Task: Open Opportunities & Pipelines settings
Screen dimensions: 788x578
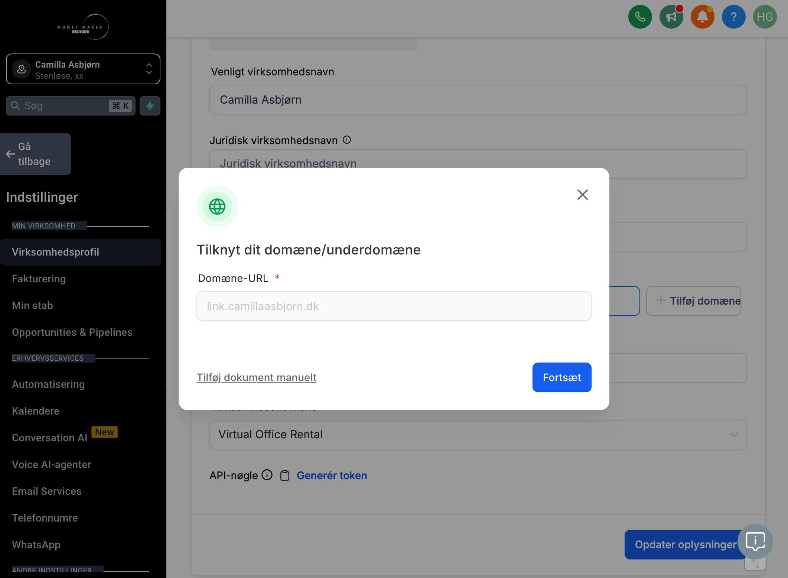Action: click(72, 332)
